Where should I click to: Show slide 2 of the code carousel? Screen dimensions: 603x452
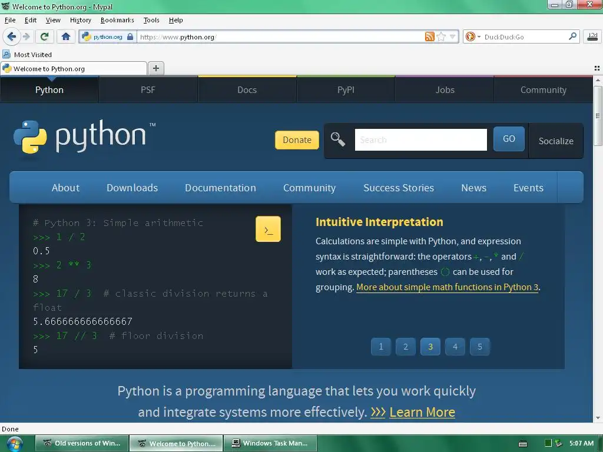click(x=405, y=347)
